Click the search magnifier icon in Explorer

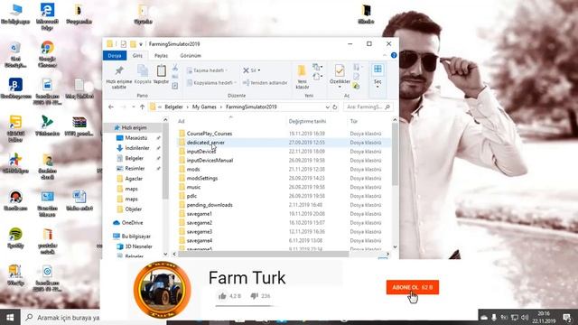[x=387, y=107]
